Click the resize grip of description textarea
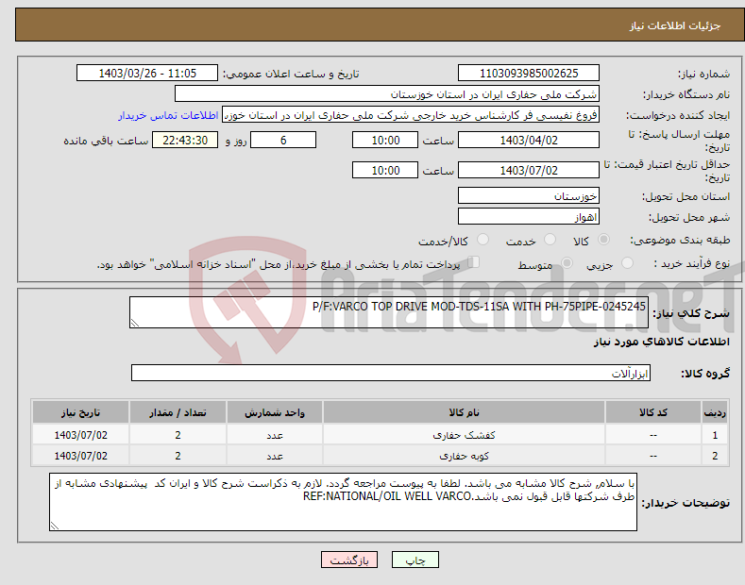Viewport: 745px width, 585px height. click(135, 323)
